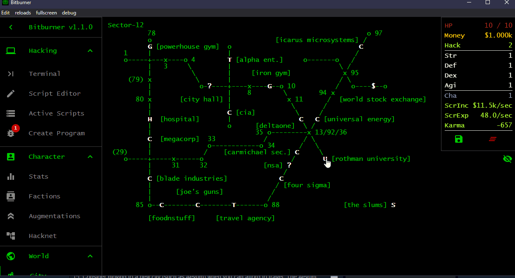Open Hacknet using its network icon
515x278 pixels.
pos(11,236)
